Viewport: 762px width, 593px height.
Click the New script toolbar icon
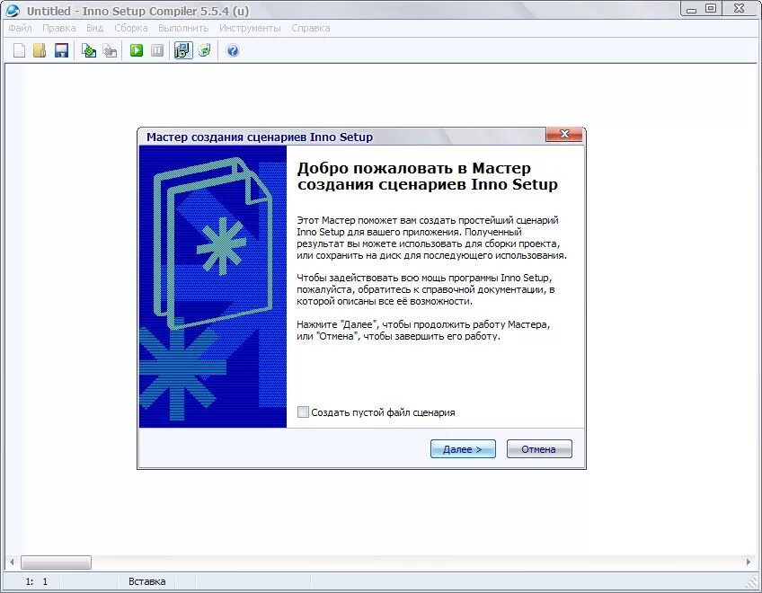19,50
